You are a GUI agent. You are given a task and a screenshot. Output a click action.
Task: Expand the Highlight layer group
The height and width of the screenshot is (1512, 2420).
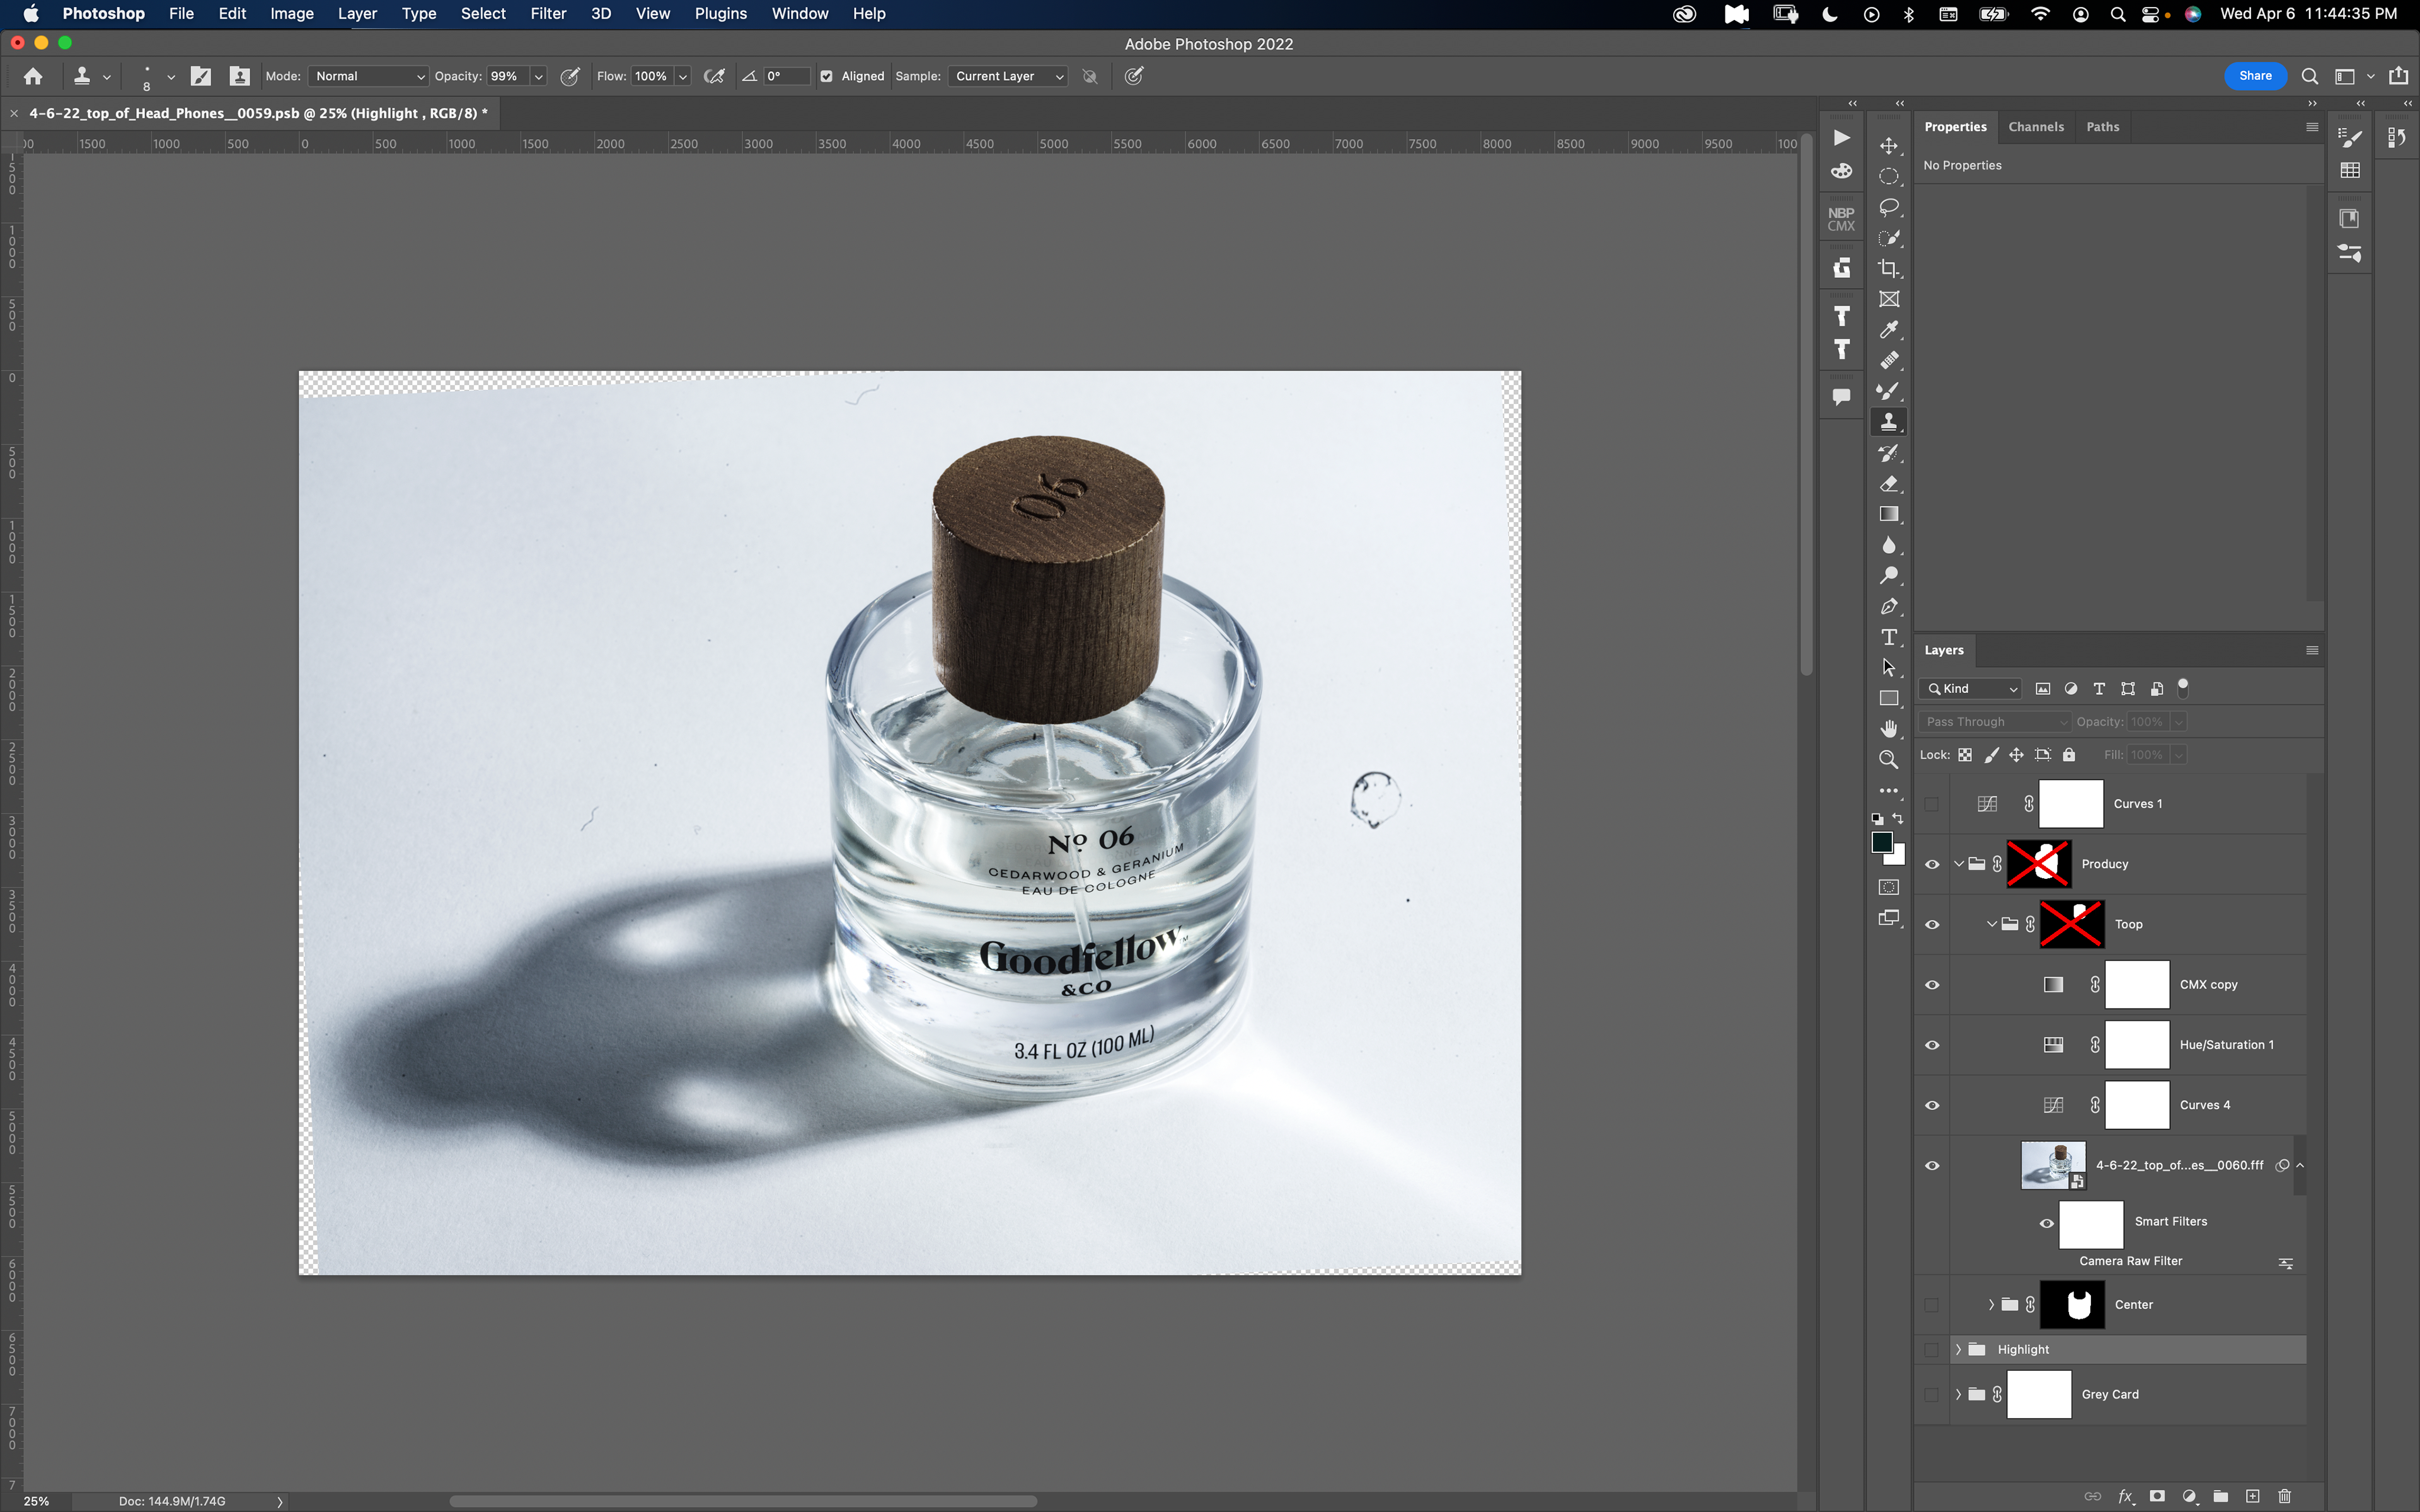click(1958, 1349)
